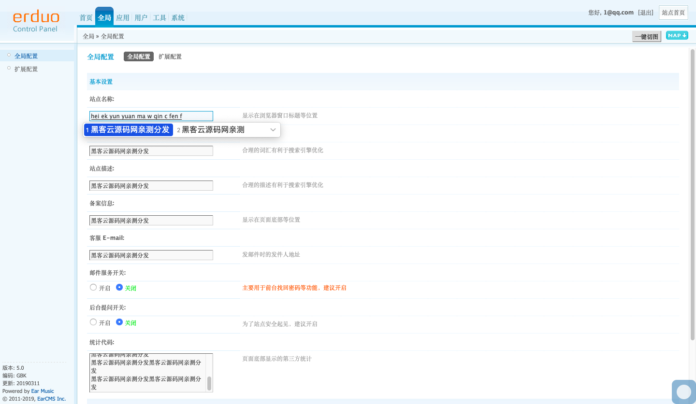
Task: Select 关闭 for mail service switch
Action: pyautogui.click(x=119, y=288)
